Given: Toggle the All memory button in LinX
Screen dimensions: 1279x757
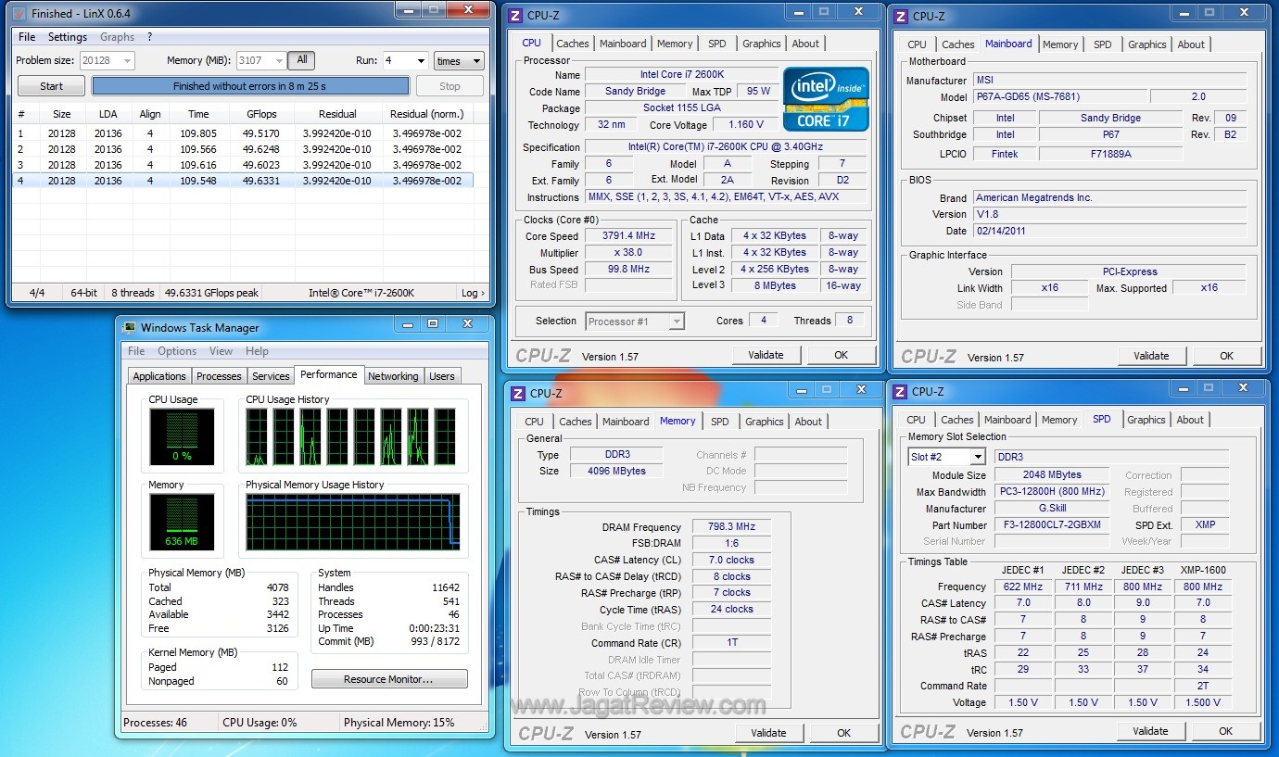Looking at the screenshot, I should (301, 60).
